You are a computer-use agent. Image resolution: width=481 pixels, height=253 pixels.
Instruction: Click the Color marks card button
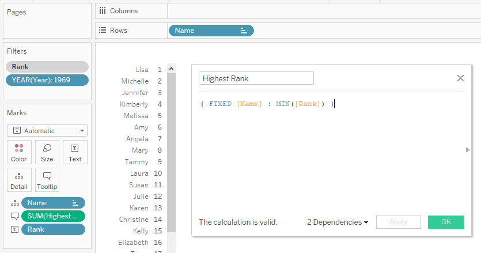coord(18,152)
